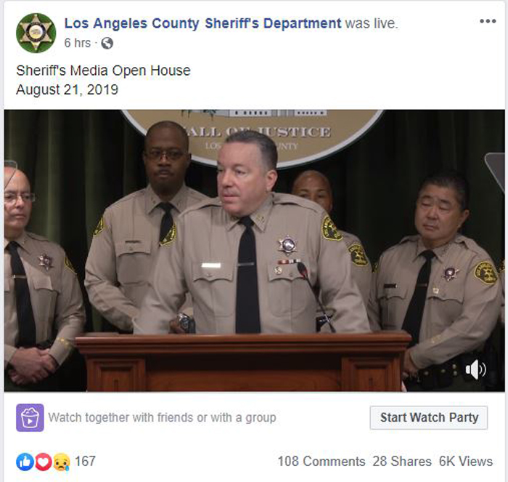Click the public globe privacy icon

(x=107, y=43)
